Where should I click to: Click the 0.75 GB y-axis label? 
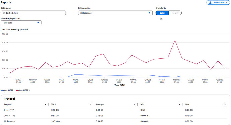coord(5,43)
